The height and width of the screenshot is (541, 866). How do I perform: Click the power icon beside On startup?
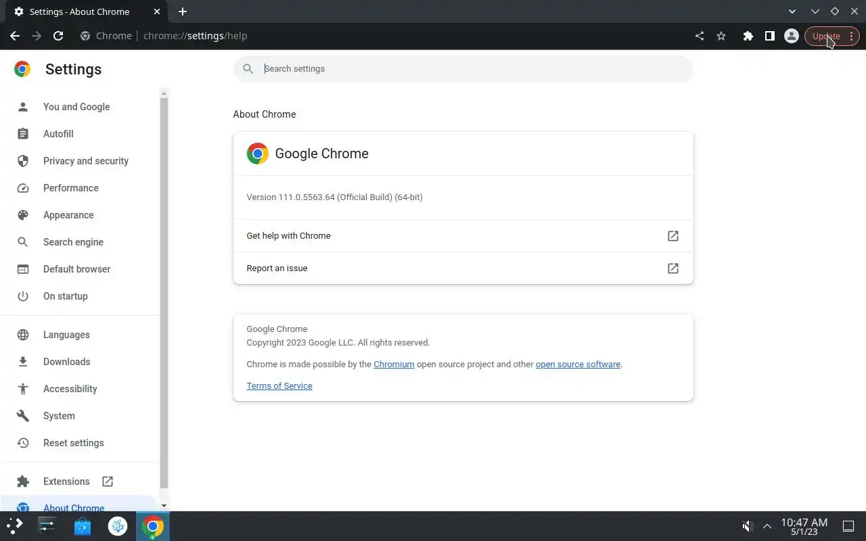[23, 296]
